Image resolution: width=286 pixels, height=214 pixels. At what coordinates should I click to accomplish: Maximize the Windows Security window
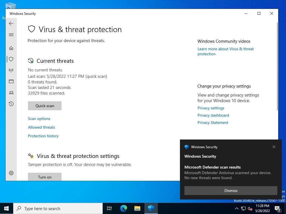pos(259,13)
